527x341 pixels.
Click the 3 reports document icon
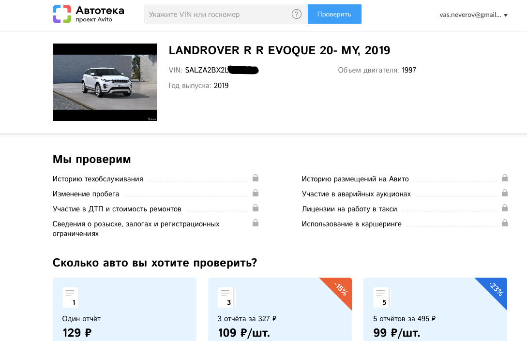[x=226, y=297]
